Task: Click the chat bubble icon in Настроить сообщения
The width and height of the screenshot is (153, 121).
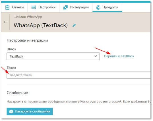Action: point(11,111)
